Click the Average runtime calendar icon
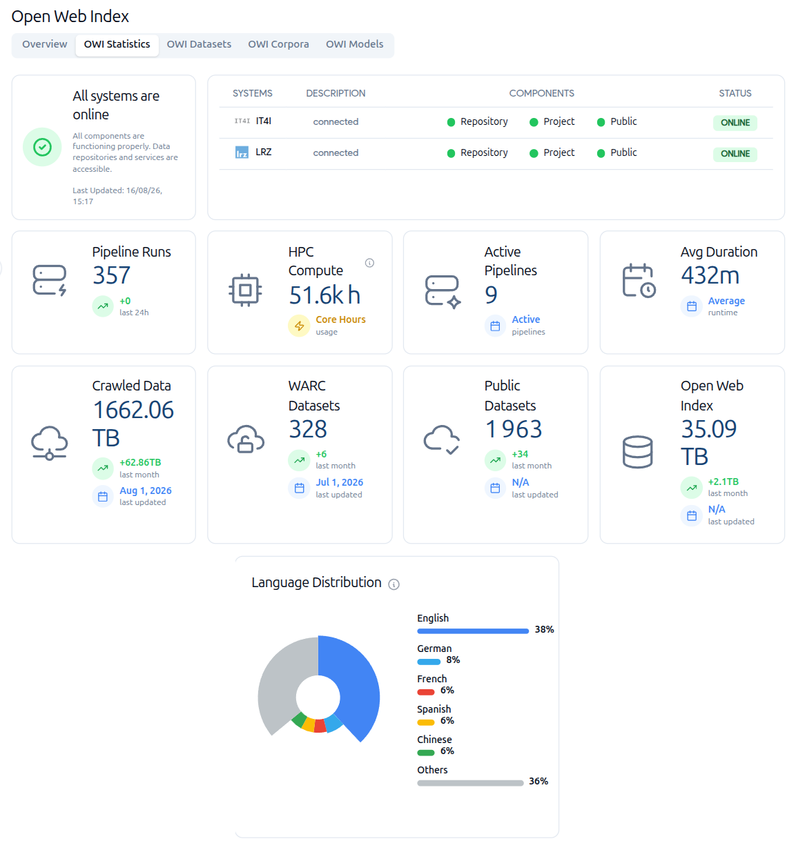This screenshot has height=841, width=796. [x=692, y=306]
